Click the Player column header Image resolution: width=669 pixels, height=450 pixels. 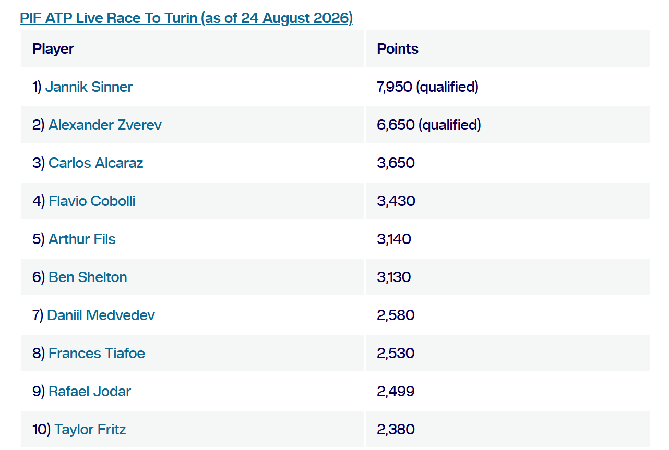(x=193, y=48)
